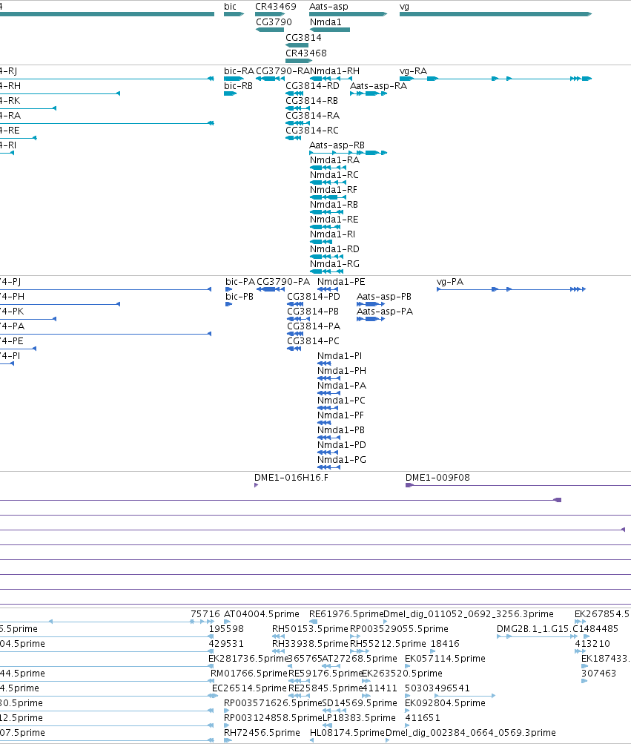Image resolution: width=631 pixels, height=744 pixels.
Task: Click the RP003529055.5prime EST
Action: point(355,636)
